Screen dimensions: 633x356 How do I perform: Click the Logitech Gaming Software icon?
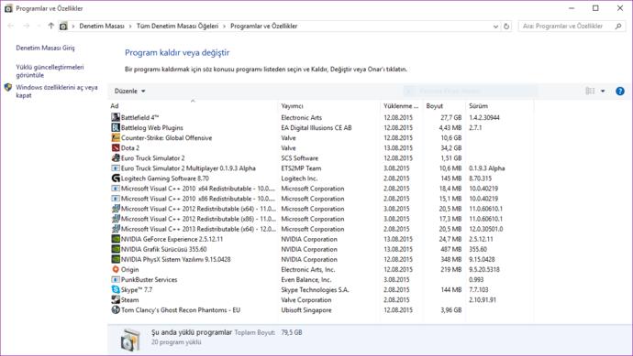116,178
